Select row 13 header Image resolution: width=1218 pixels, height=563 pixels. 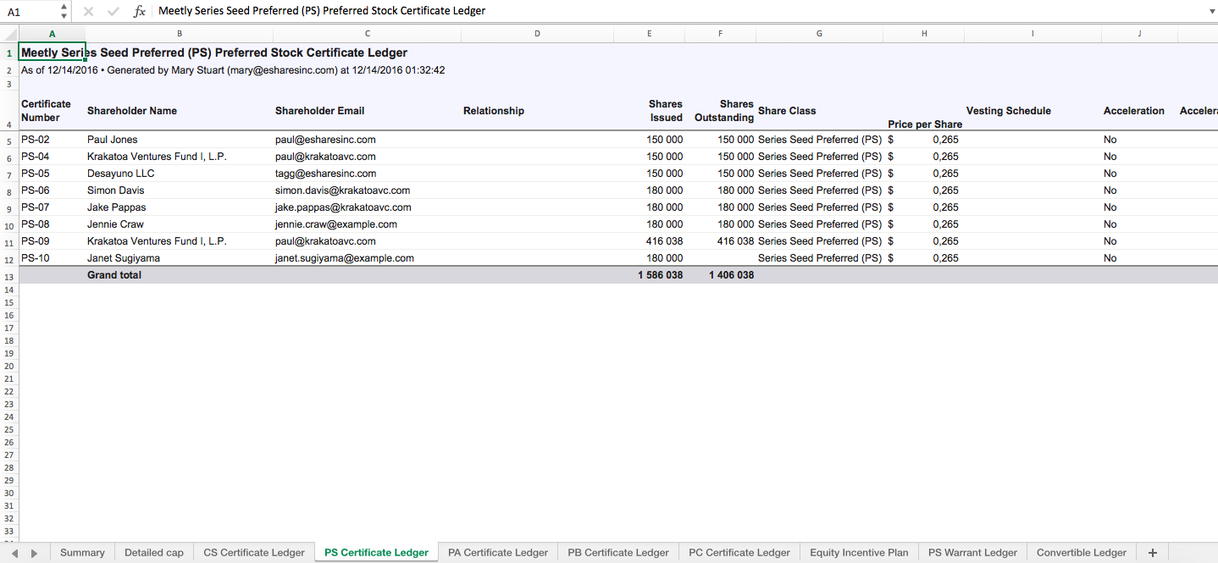9,276
